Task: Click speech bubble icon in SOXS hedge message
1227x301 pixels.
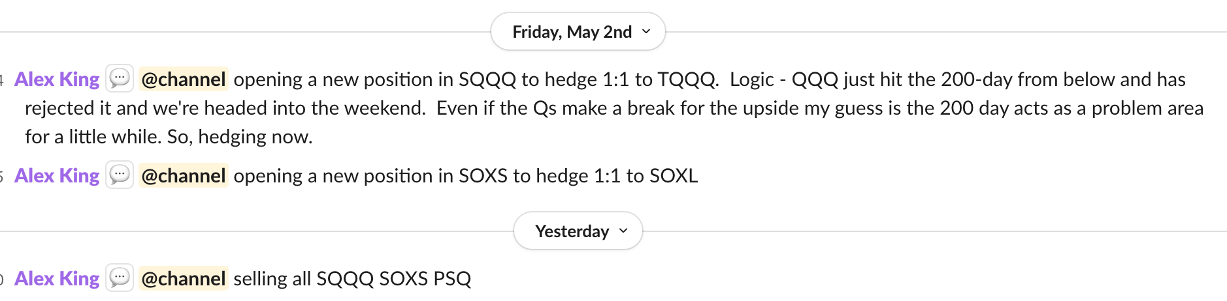Action: pos(120,175)
